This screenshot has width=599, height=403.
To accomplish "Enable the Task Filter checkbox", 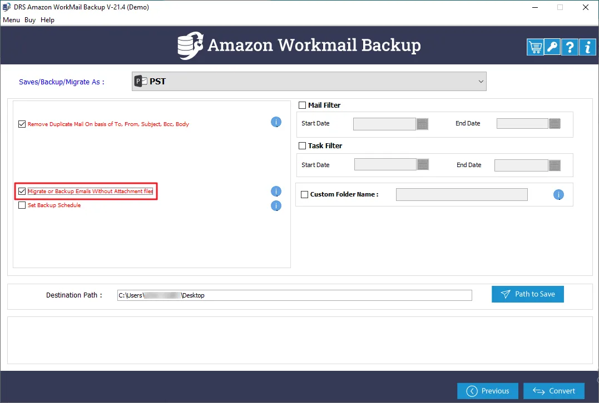I will tap(302, 145).
